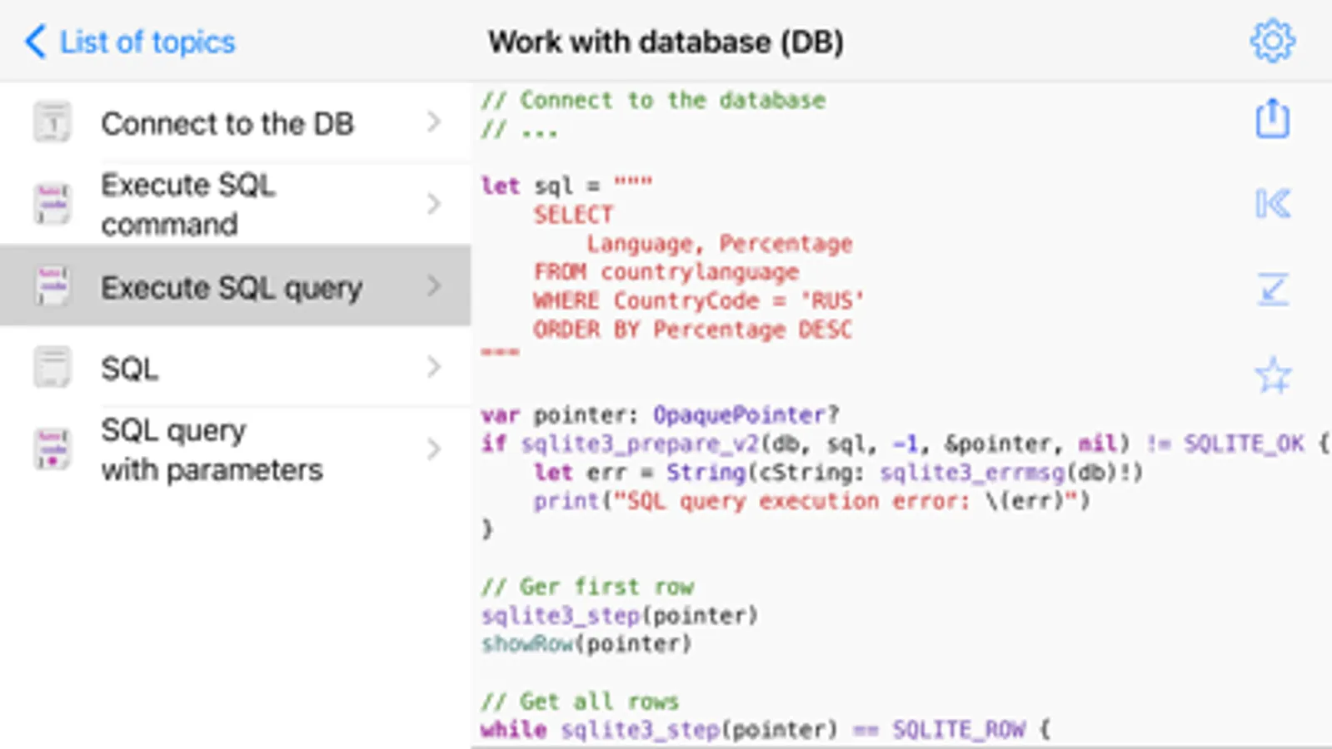
Task: Click 'FROM countrylanguage' code line
Action: pos(666,272)
